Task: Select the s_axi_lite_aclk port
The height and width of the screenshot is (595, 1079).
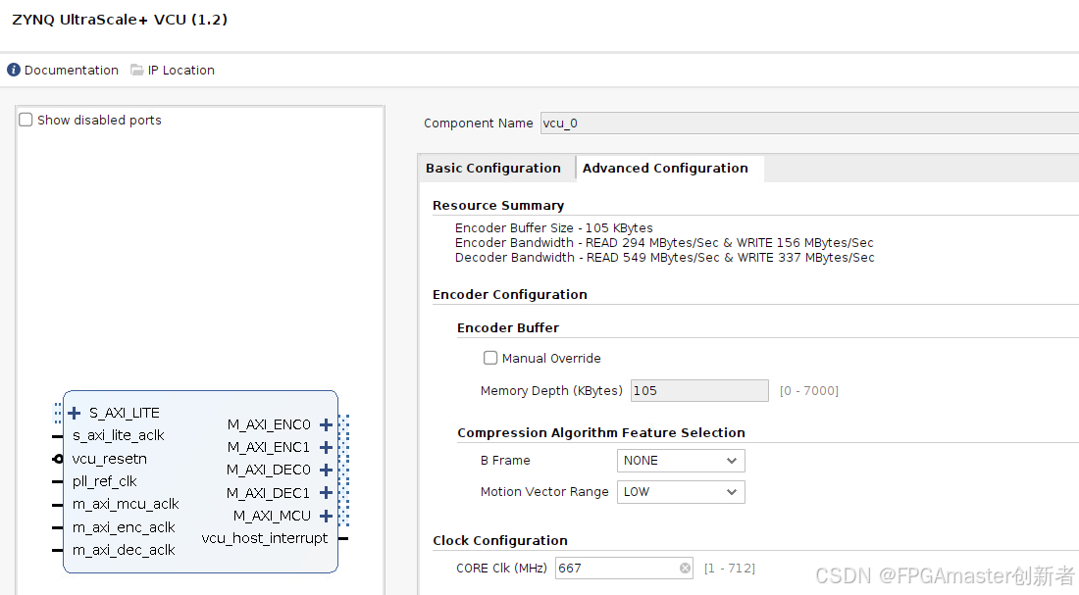Action: point(119,435)
